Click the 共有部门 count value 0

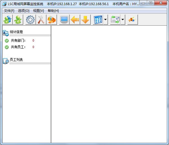point(33,40)
